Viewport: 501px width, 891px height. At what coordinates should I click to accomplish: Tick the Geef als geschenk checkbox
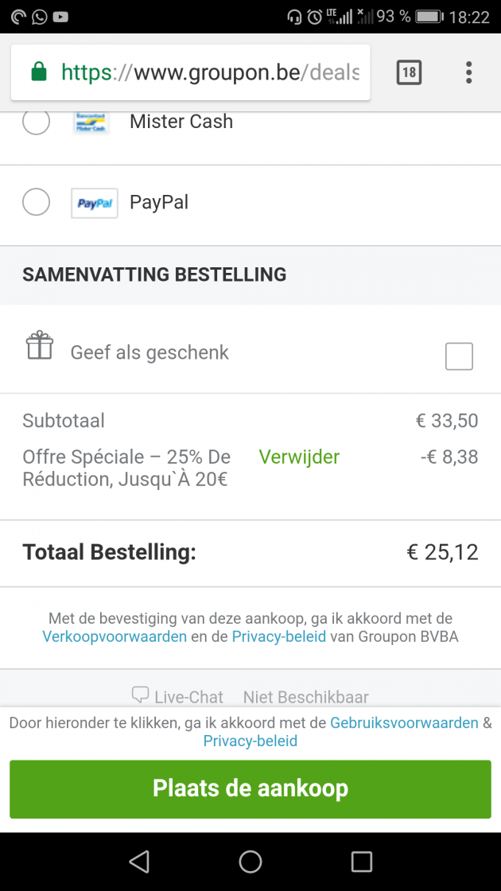point(459,356)
